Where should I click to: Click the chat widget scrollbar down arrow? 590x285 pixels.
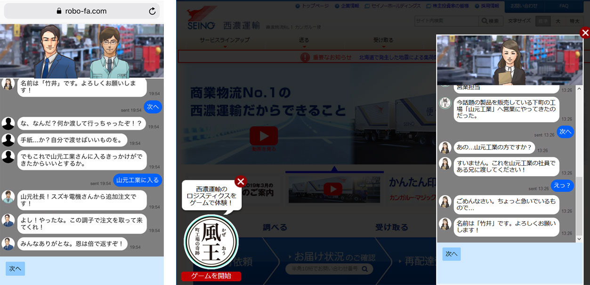coord(580,239)
